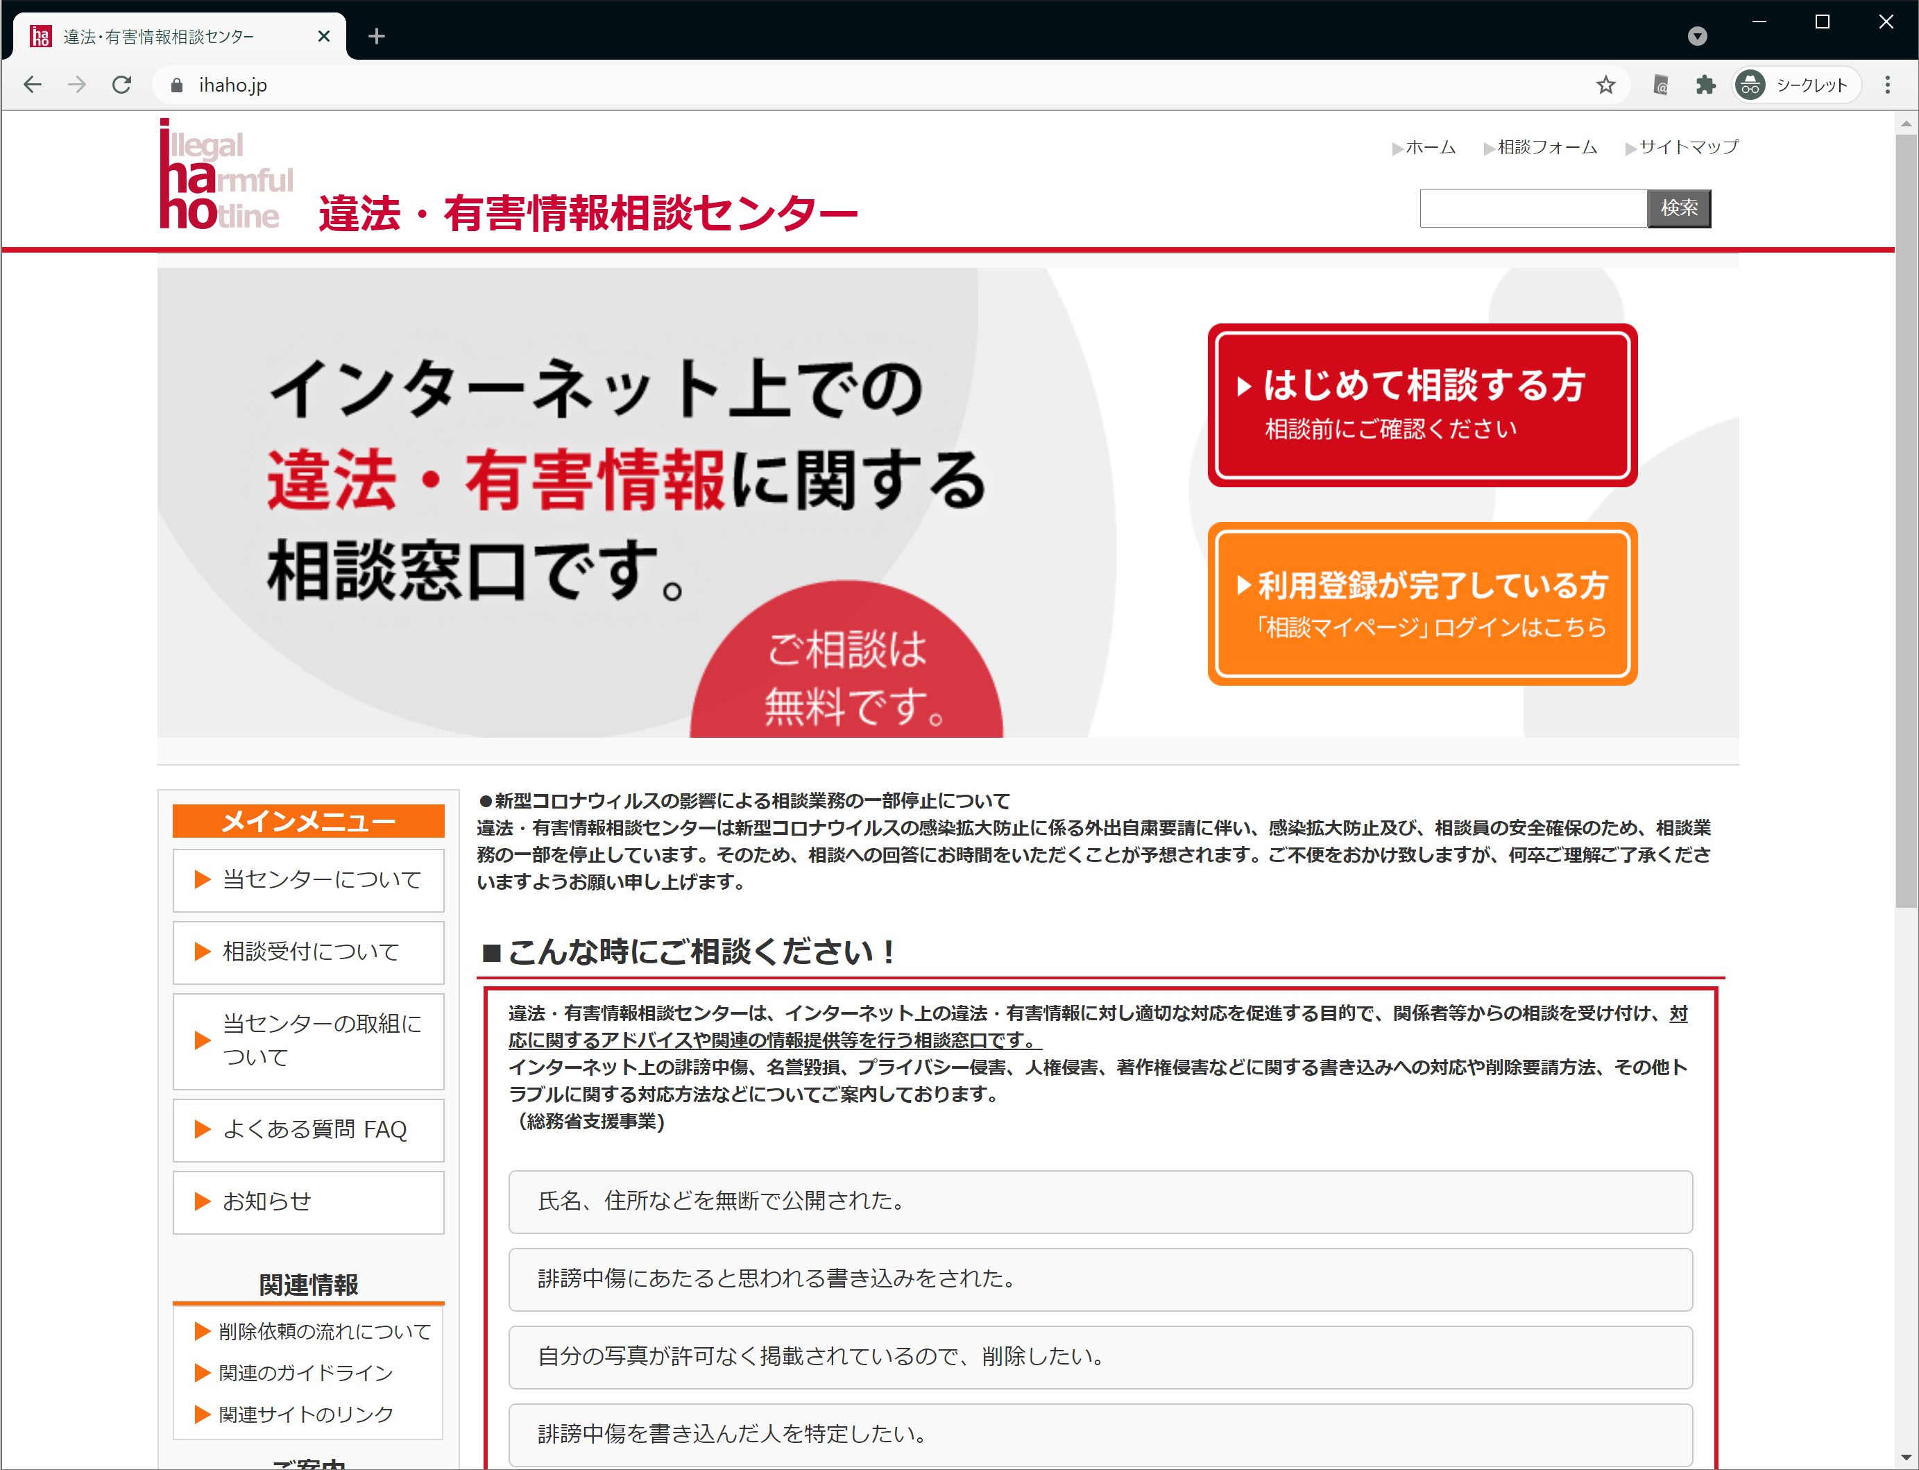The height and width of the screenshot is (1470, 1919).
Task: Click the 利用登録が完了している方 orange button
Action: pos(1422,604)
